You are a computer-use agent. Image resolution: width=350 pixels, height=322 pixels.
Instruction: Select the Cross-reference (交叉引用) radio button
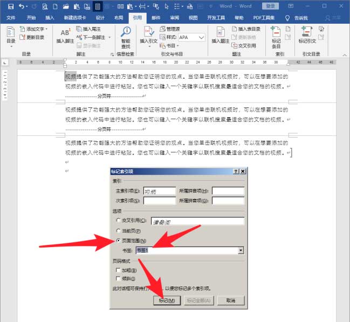pyautogui.click(x=118, y=220)
